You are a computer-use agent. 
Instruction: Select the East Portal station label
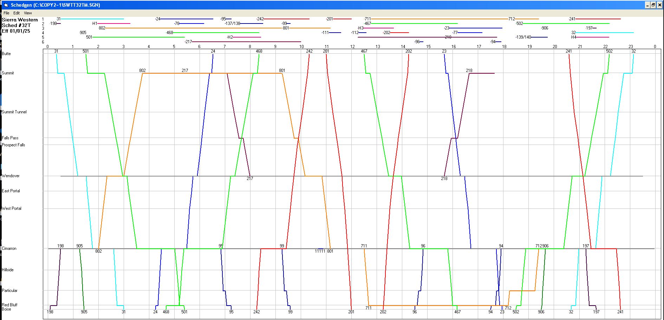11,191
